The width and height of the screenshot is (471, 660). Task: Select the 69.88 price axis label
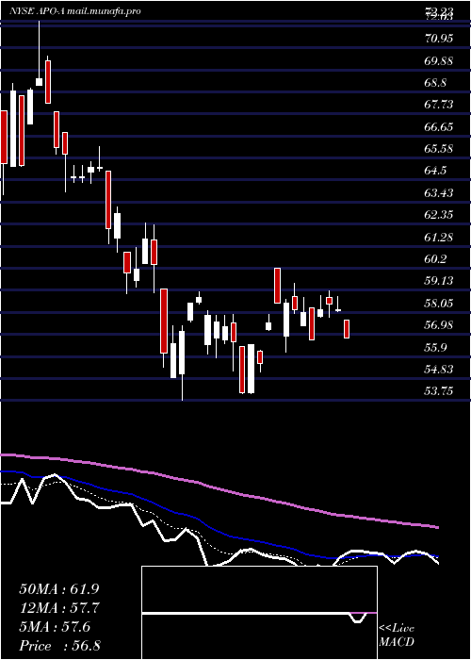(438, 61)
